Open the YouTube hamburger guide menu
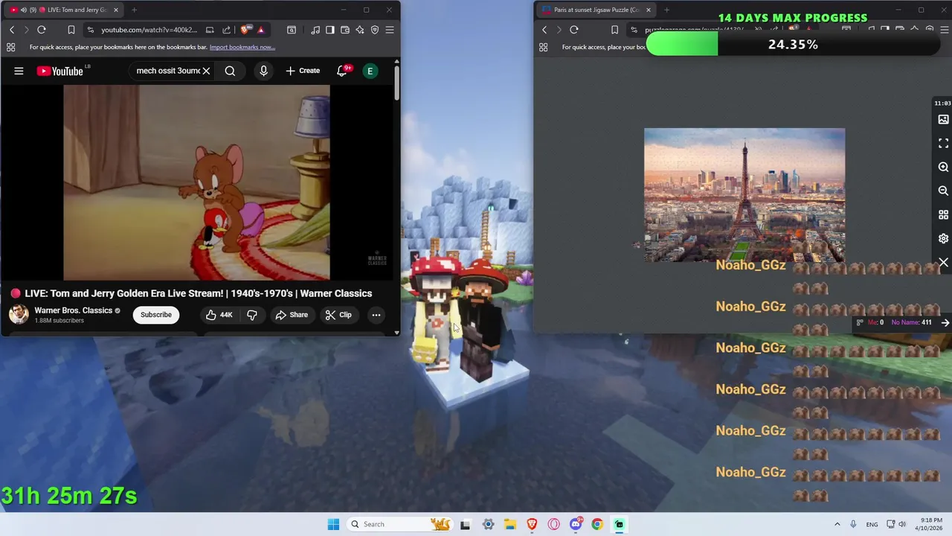Image resolution: width=952 pixels, height=536 pixels. coord(19,71)
